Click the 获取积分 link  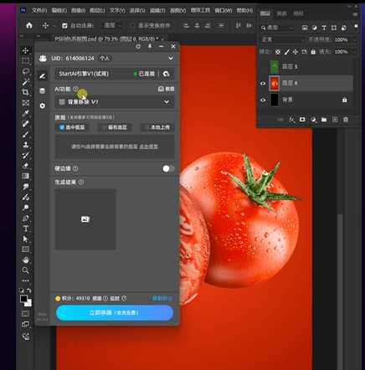pos(162,298)
